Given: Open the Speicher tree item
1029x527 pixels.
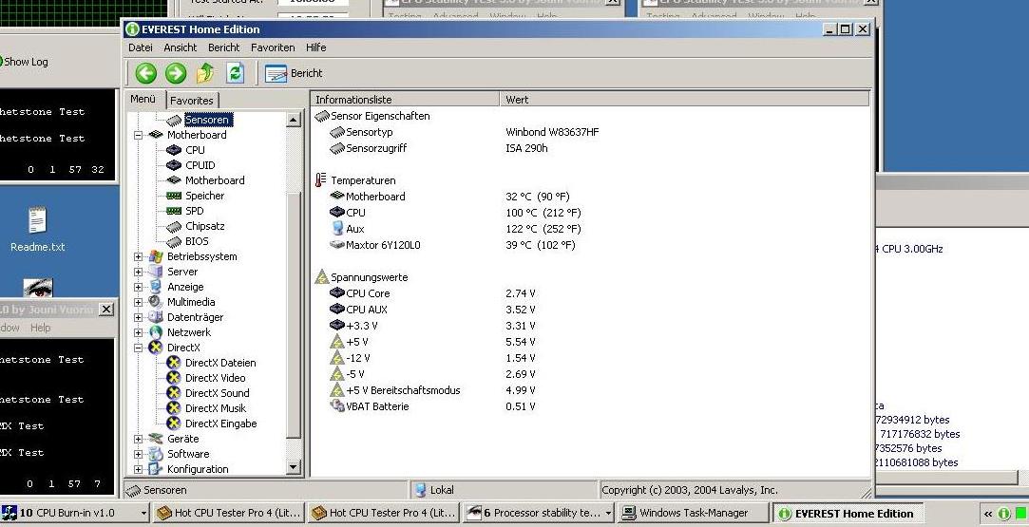Looking at the screenshot, I should pyautogui.click(x=204, y=196).
